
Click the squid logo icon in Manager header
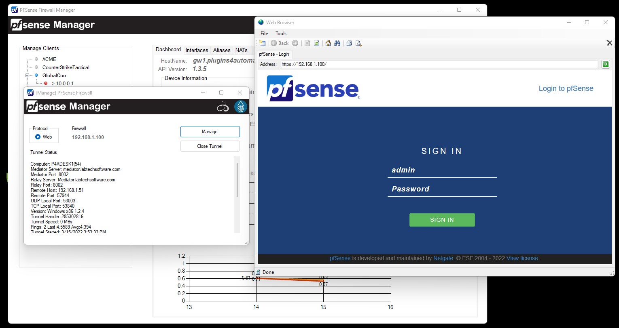coord(240,107)
